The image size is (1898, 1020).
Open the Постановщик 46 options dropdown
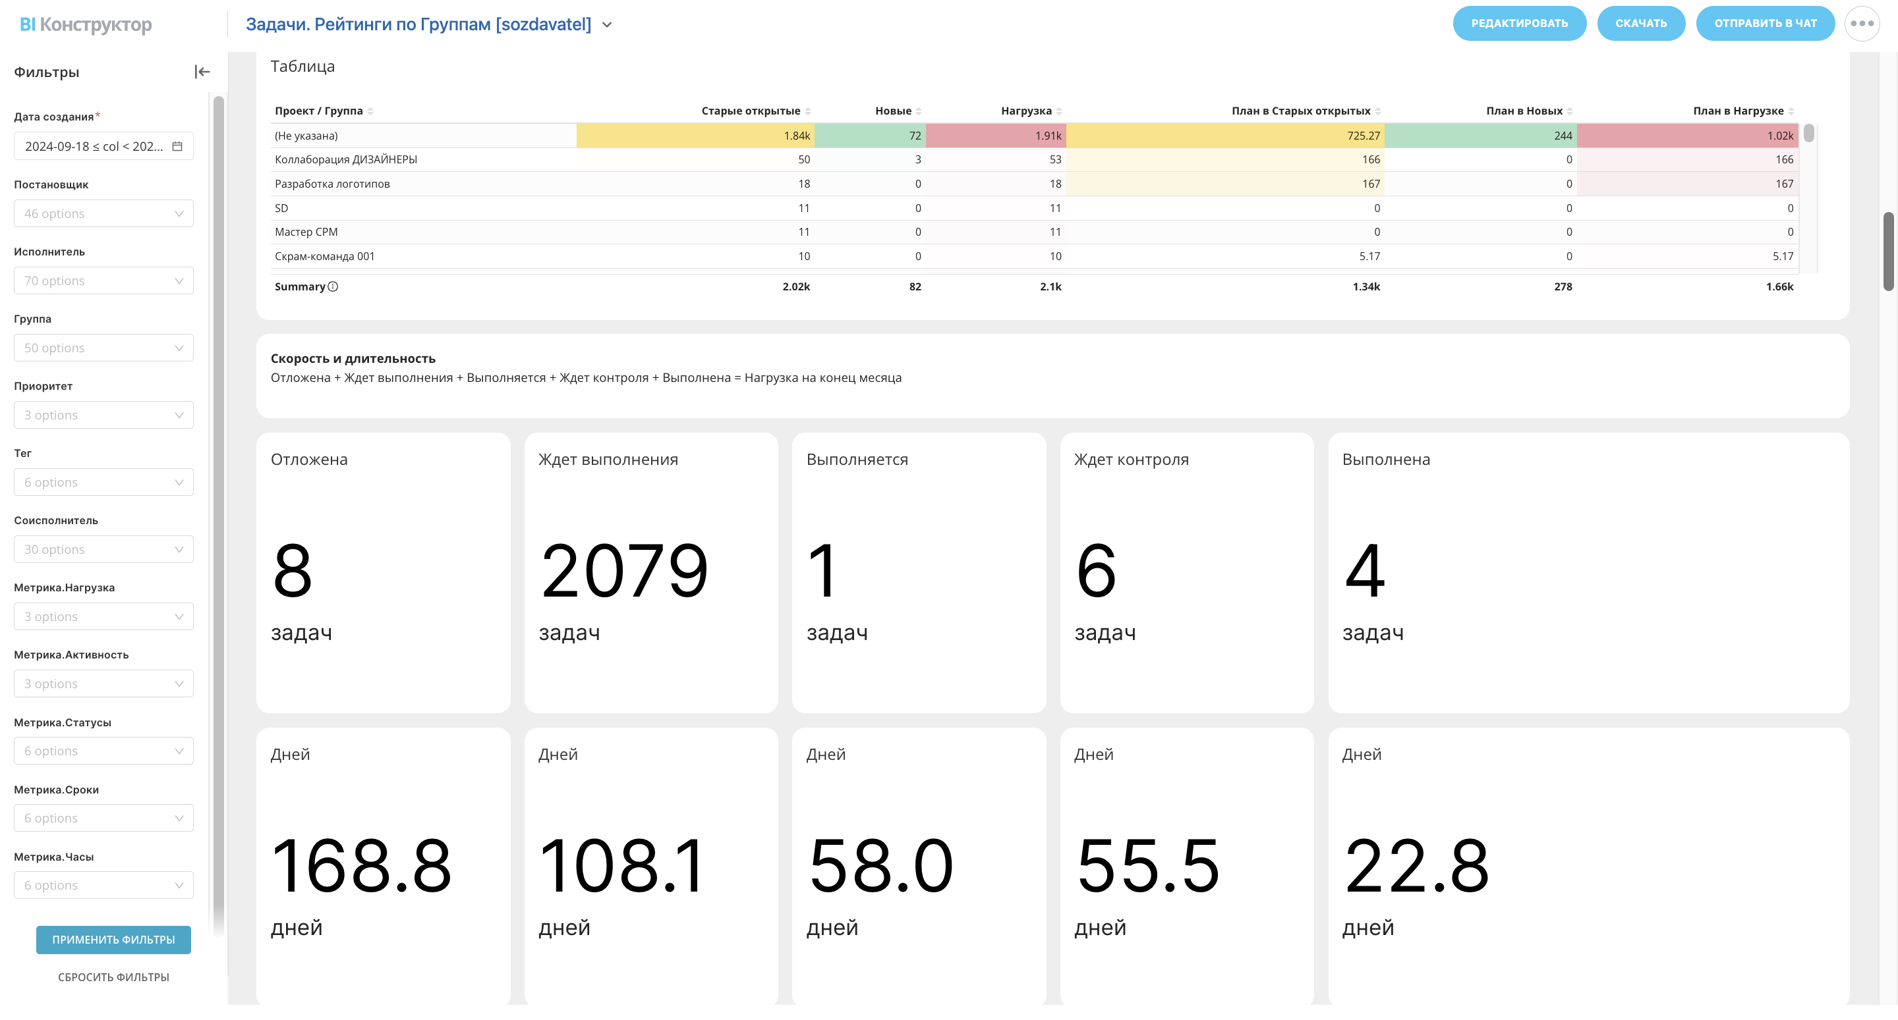coord(103,213)
